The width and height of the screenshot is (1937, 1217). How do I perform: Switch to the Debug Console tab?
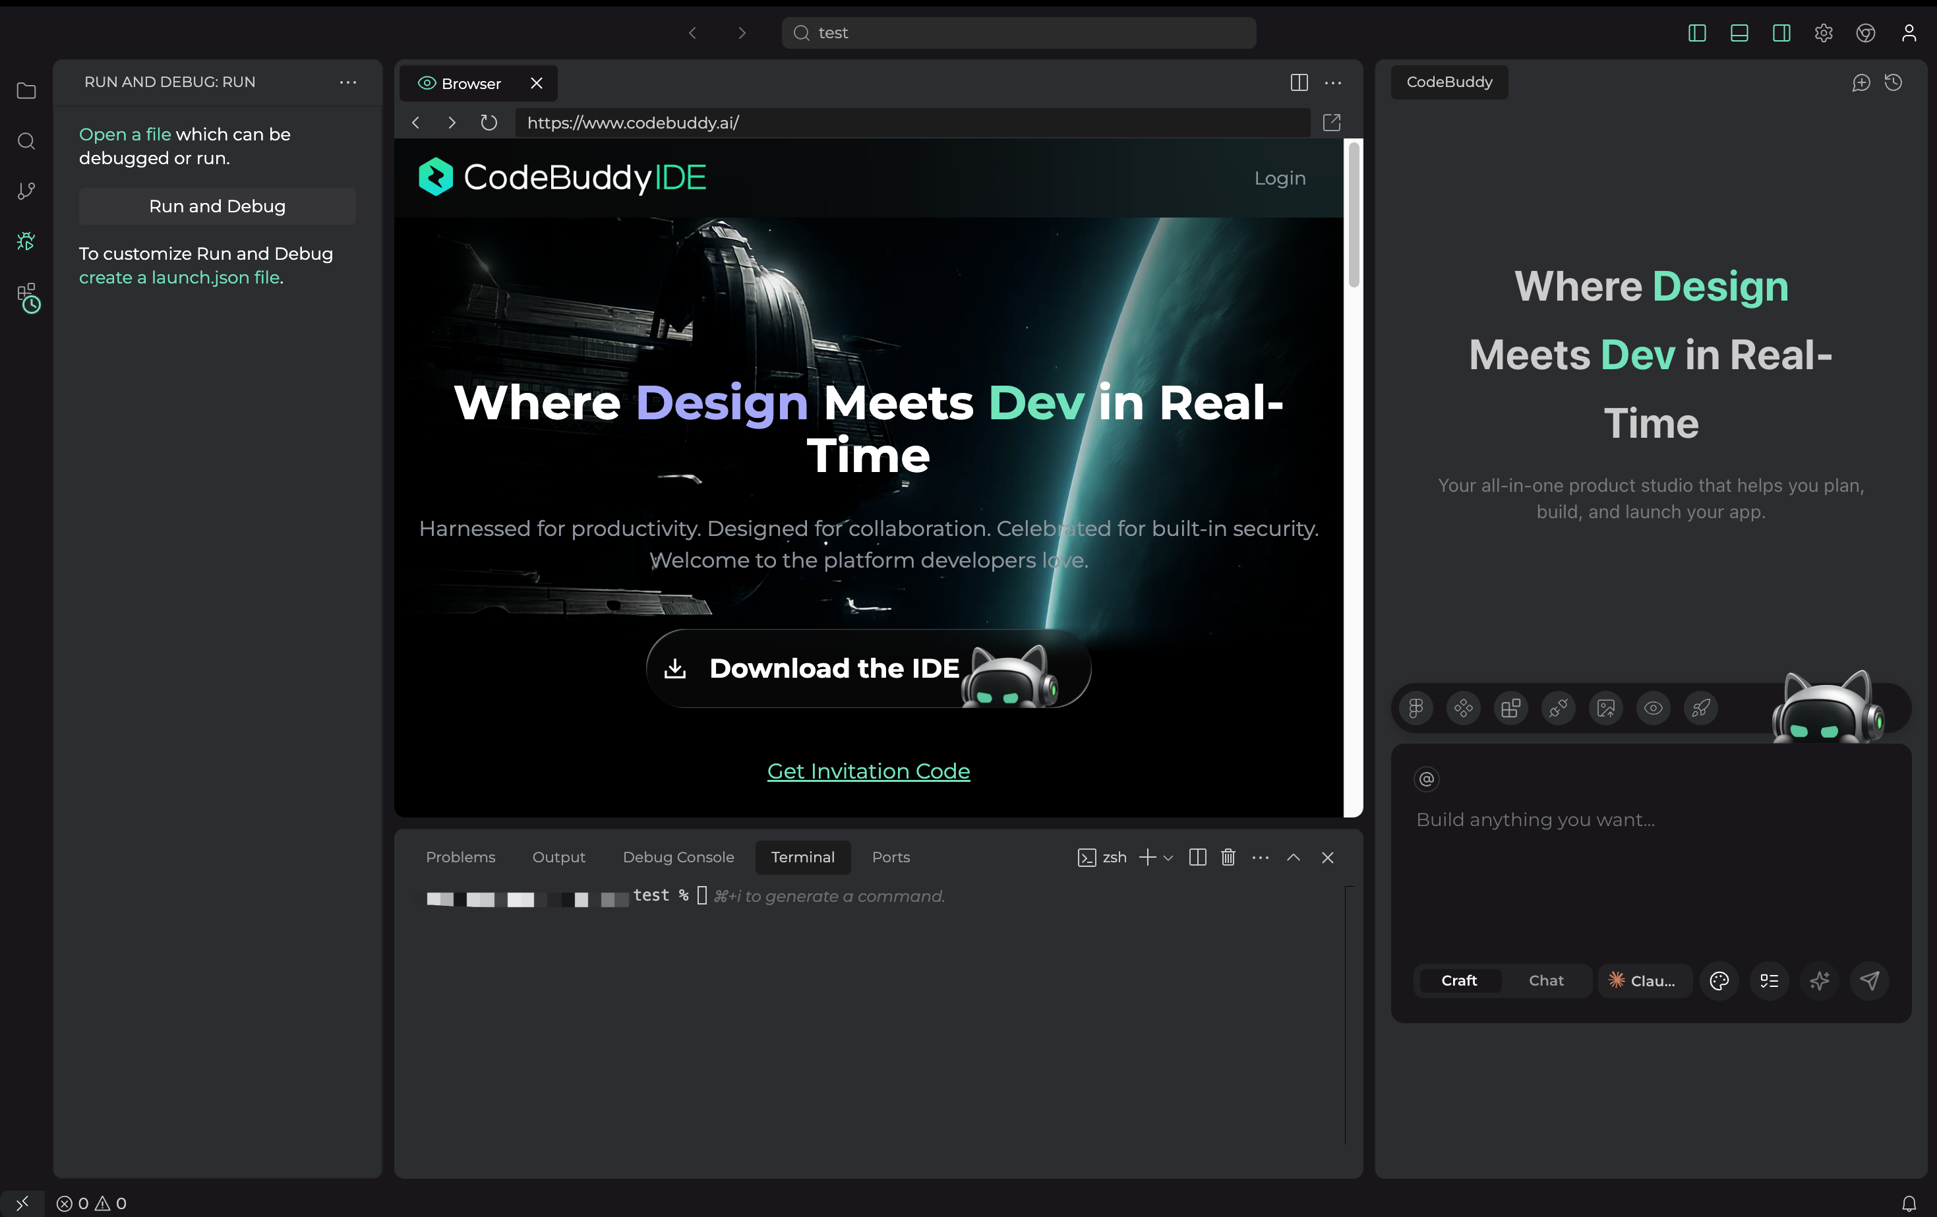678,858
